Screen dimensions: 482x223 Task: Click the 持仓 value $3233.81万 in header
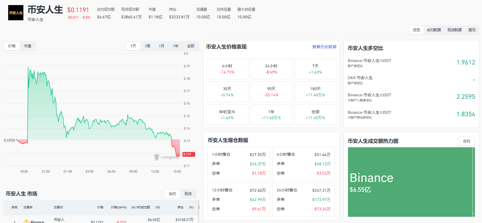click(179, 17)
